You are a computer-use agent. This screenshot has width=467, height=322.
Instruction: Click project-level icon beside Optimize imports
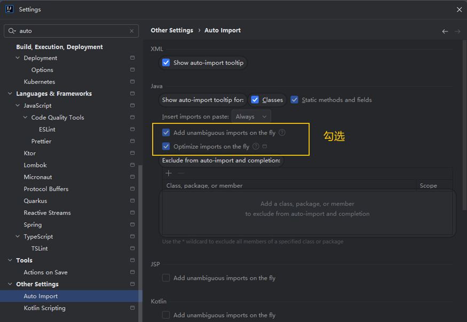pos(265,146)
